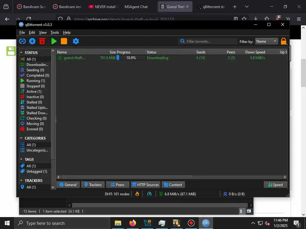The image size is (306, 229).
Task: Select the Inactive (0) filter
Action: [35, 97]
